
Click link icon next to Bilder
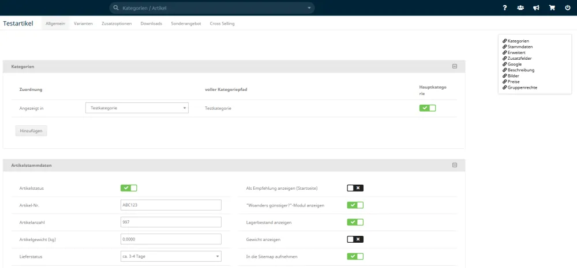[x=504, y=76]
